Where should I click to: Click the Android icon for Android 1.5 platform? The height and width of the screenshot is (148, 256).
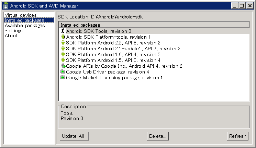[63, 60]
